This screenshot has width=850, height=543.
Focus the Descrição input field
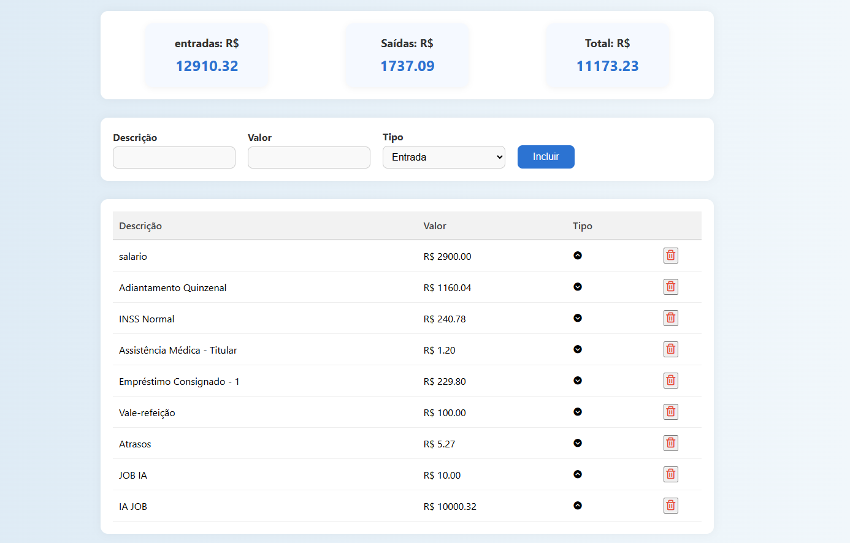click(x=174, y=158)
